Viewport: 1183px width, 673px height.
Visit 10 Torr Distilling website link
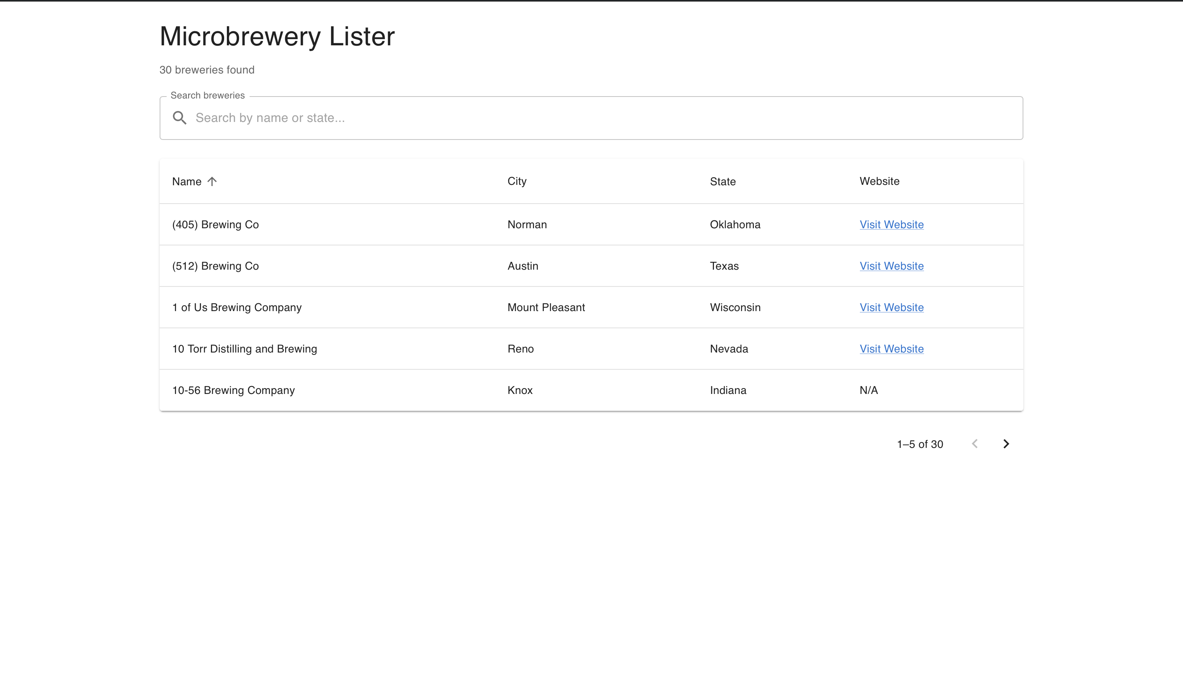[891, 349]
